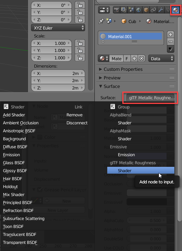Open the Object Data tab (triangle mesh icon)
Image resolution: width=182 pixels, height=251 pixels.
pyautogui.click(x=168, y=10)
